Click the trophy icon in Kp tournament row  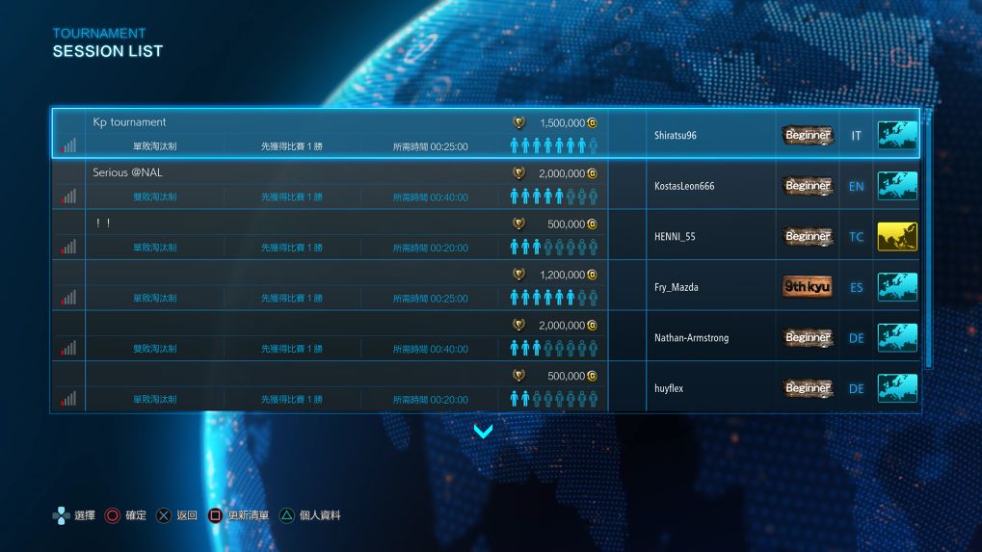[518, 123]
